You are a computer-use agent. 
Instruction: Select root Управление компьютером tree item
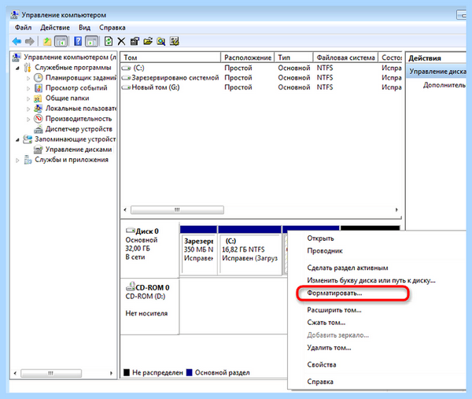(x=70, y=57)
